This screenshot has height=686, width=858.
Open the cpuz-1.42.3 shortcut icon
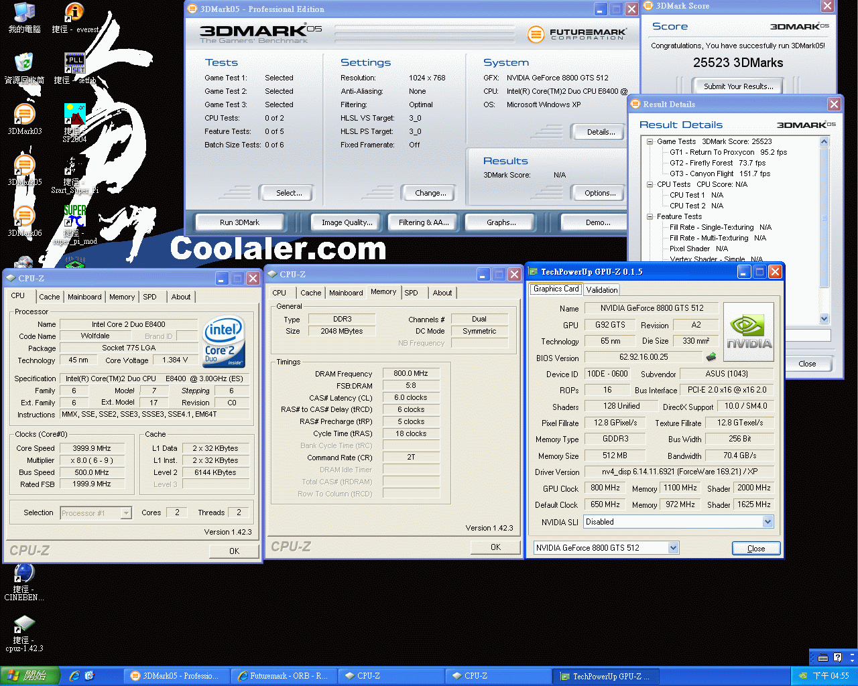tap(24, 633)
